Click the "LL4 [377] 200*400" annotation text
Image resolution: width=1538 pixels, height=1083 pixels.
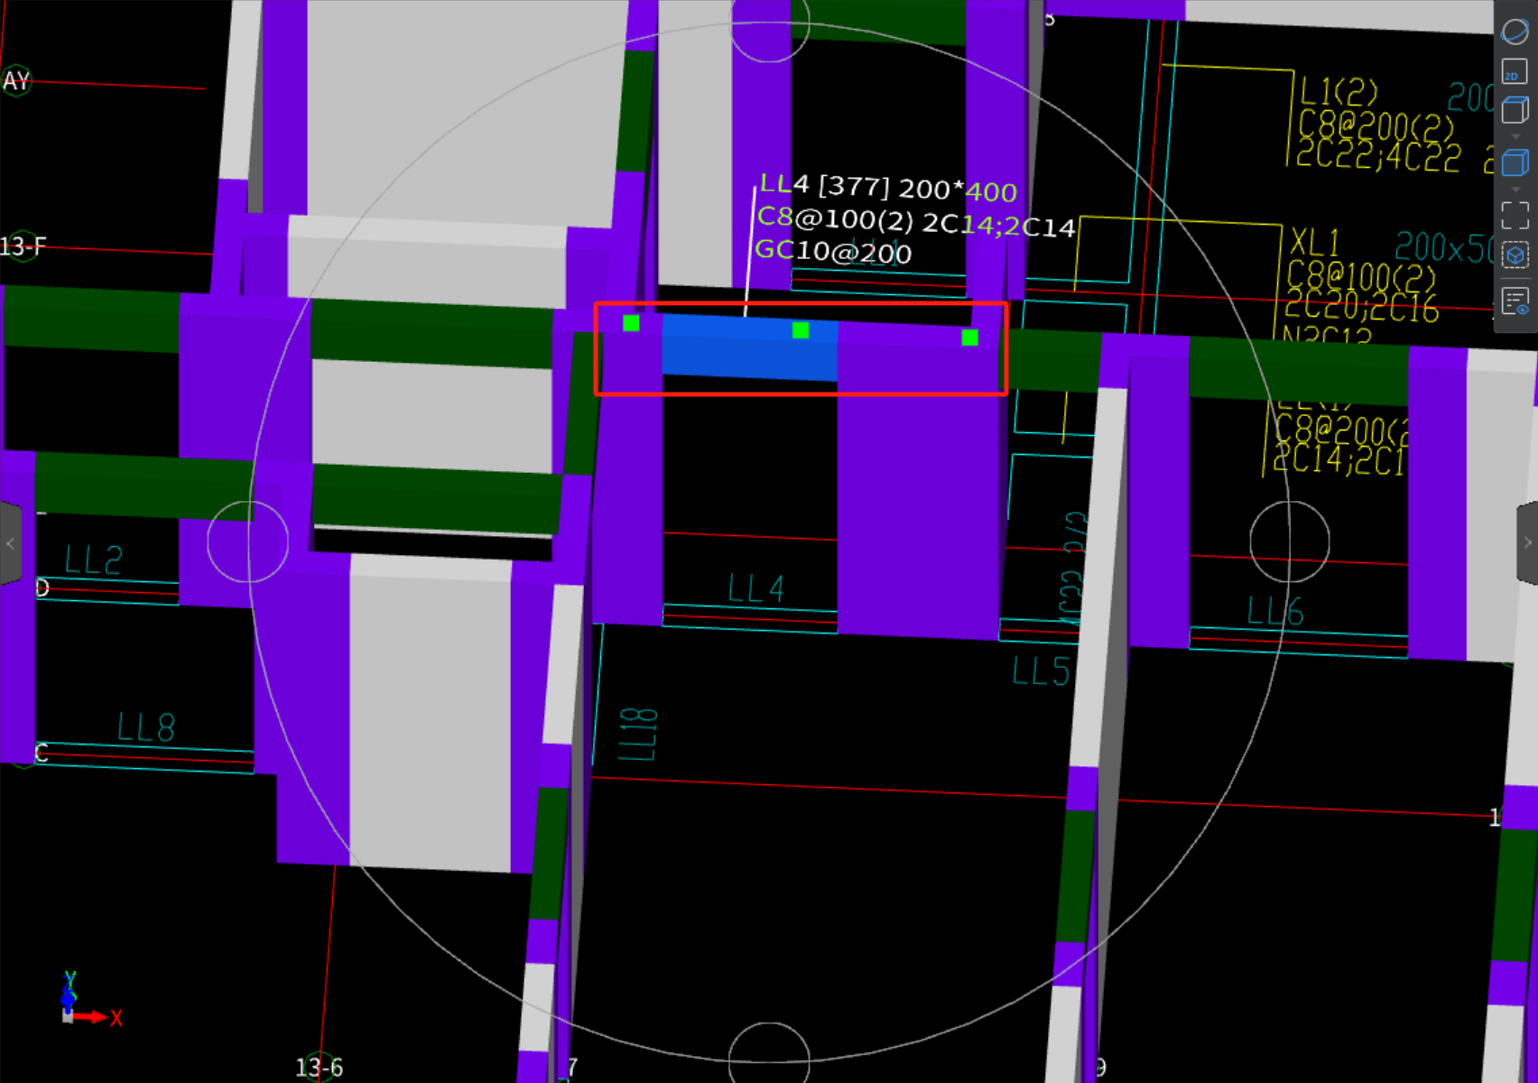click(x=888, y=188)
